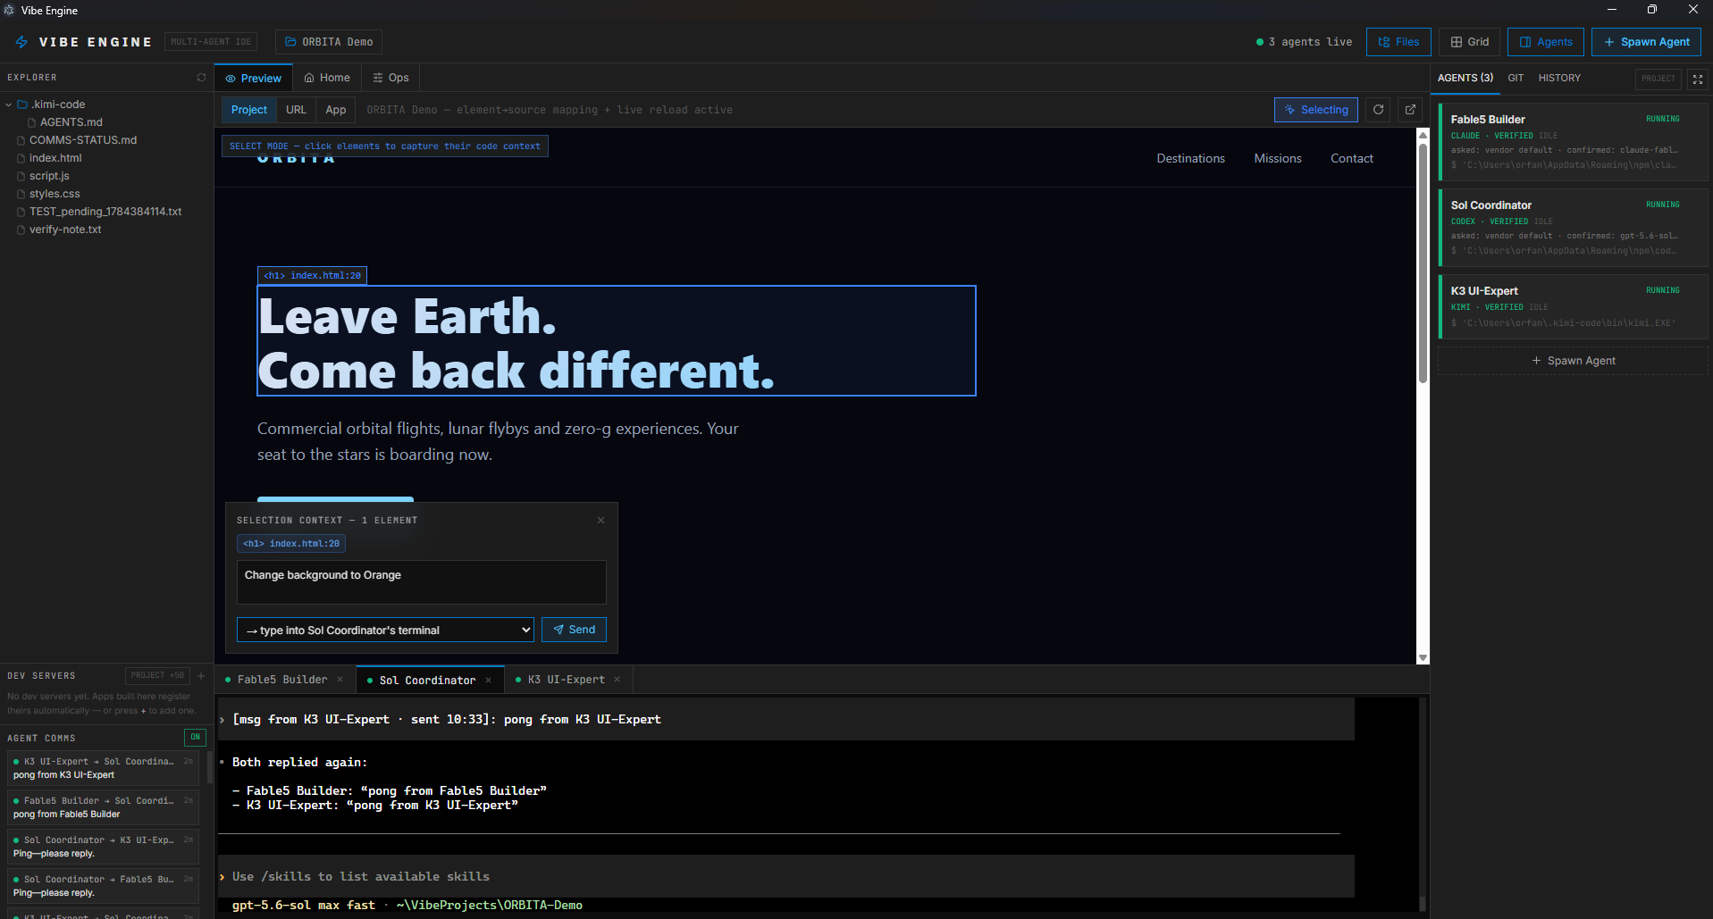Close the Sol Coordinator terminal tab
The height and width of the screenshot is (919, 1713).
click(488, 681)
